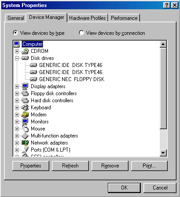Select the CDROM drive icon
This screenshot has width=180, height=197.
(x=25, y=51)
